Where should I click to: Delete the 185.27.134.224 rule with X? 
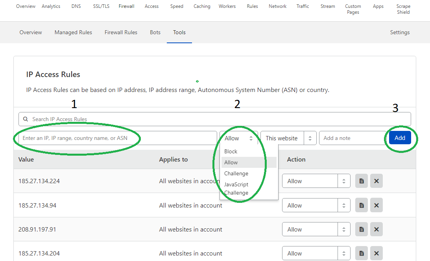tap(376, 181)
